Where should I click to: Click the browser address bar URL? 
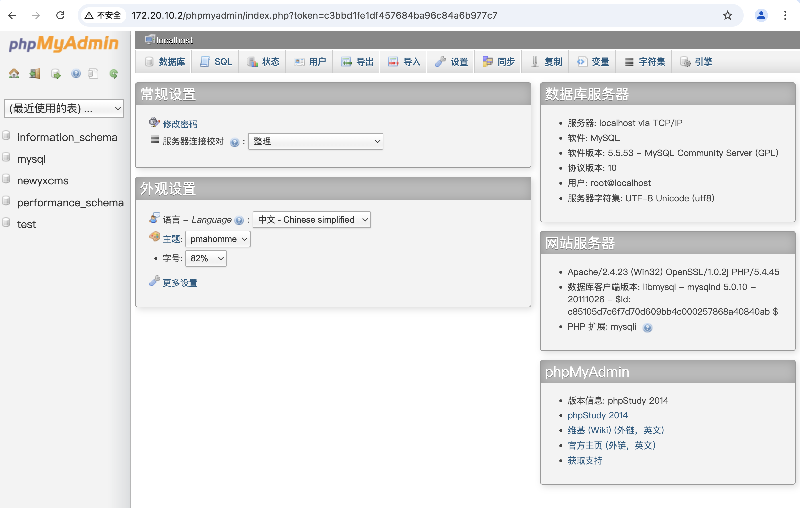[314, 15]
